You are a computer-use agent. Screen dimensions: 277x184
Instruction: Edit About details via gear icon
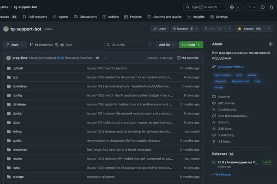click(x=270, y=44)
